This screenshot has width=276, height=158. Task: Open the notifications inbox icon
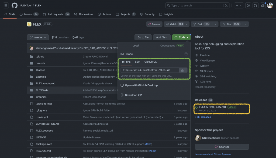263,5
